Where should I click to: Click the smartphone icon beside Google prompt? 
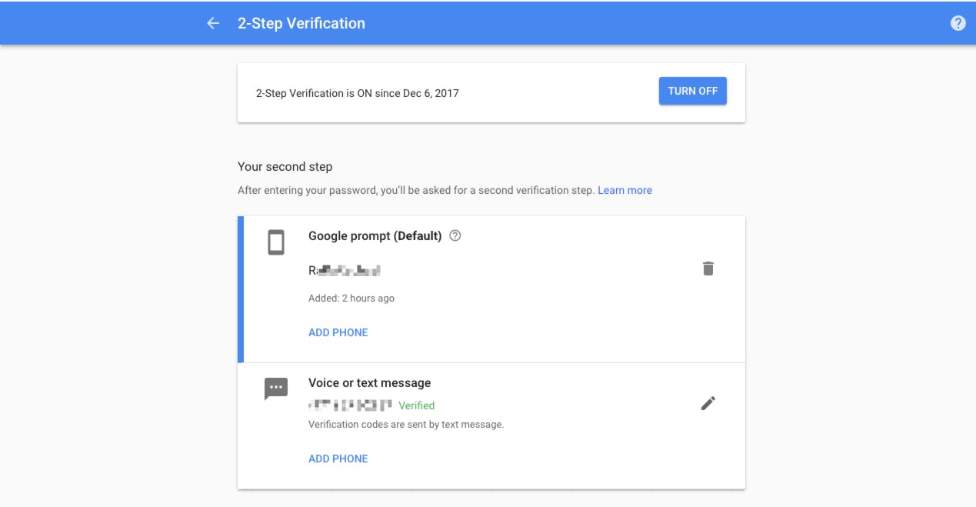[275, 240]
